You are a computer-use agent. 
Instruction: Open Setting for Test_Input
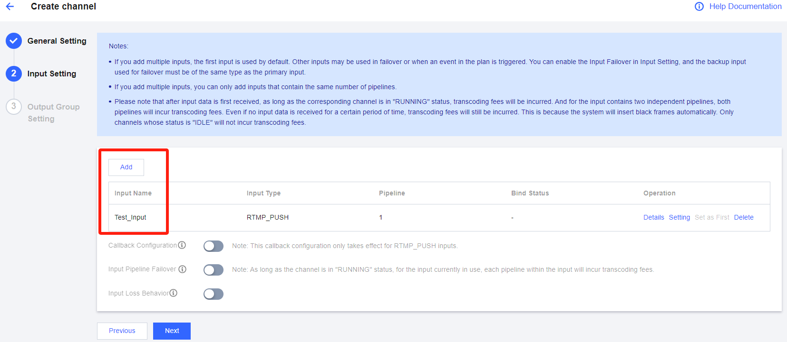pos(680,217)
